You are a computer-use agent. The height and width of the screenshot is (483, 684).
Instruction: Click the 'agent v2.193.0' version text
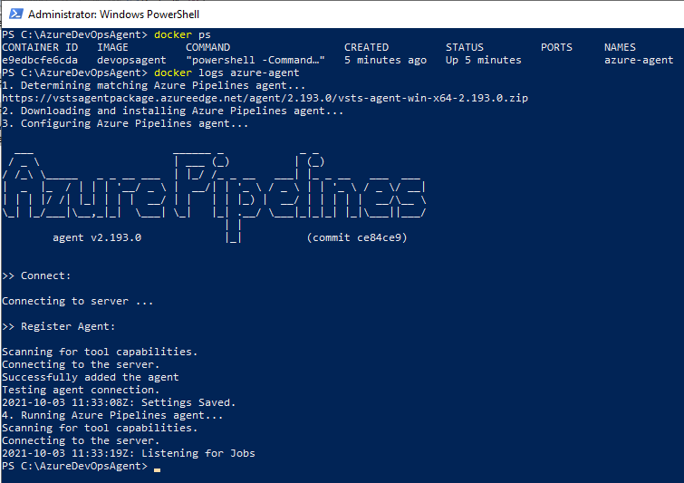click(x=97, y=237)
